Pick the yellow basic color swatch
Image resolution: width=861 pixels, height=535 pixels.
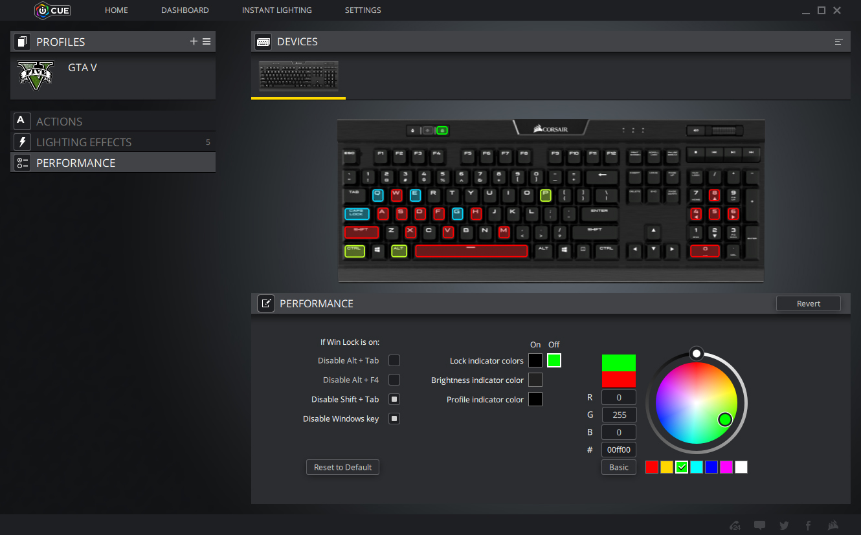tap(667, 467)
